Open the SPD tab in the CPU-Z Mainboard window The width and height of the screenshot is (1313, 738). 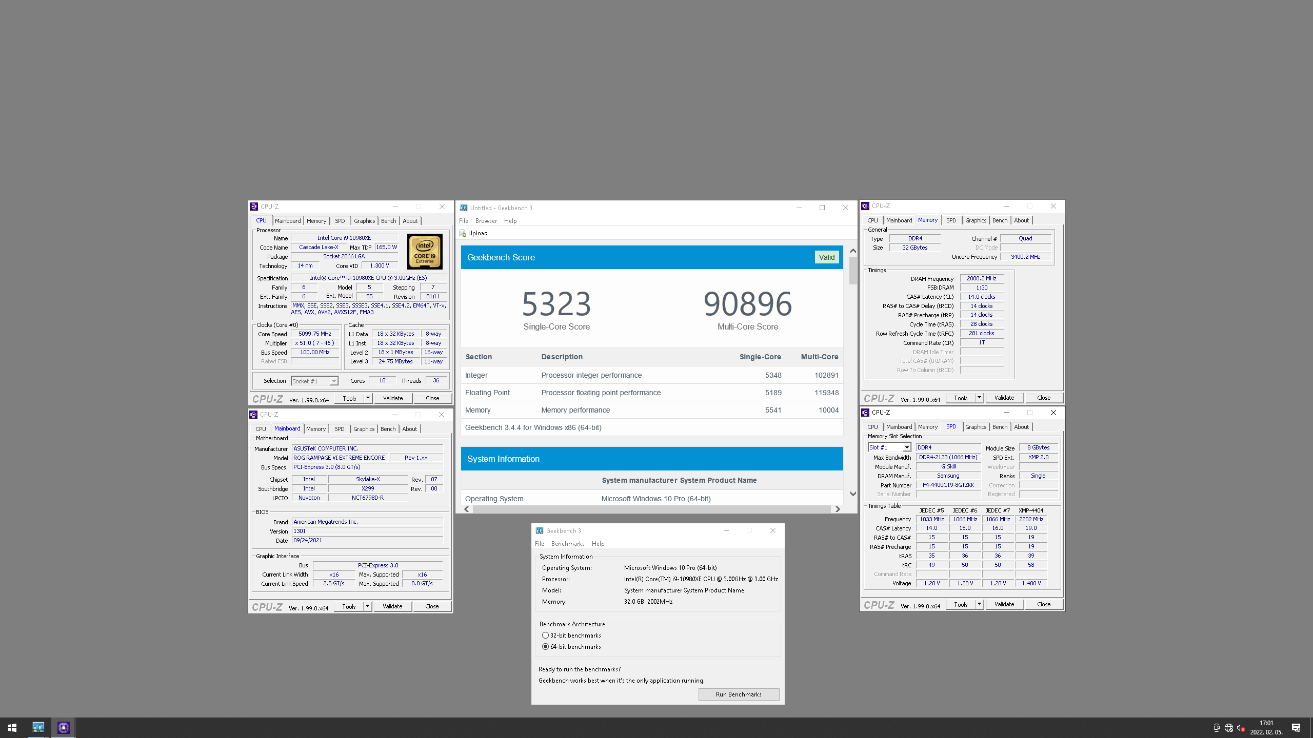(x=339, y=429)
